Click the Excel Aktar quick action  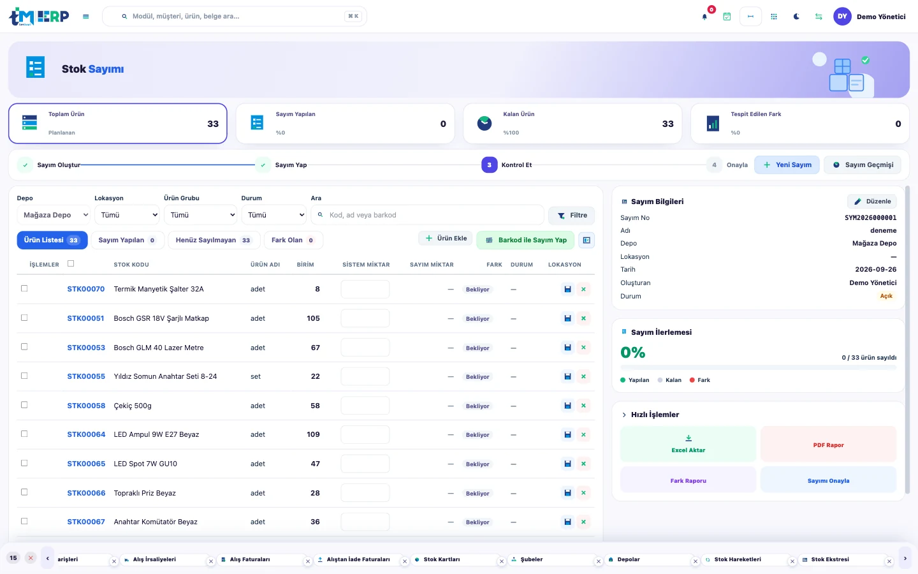coord(688,445)
